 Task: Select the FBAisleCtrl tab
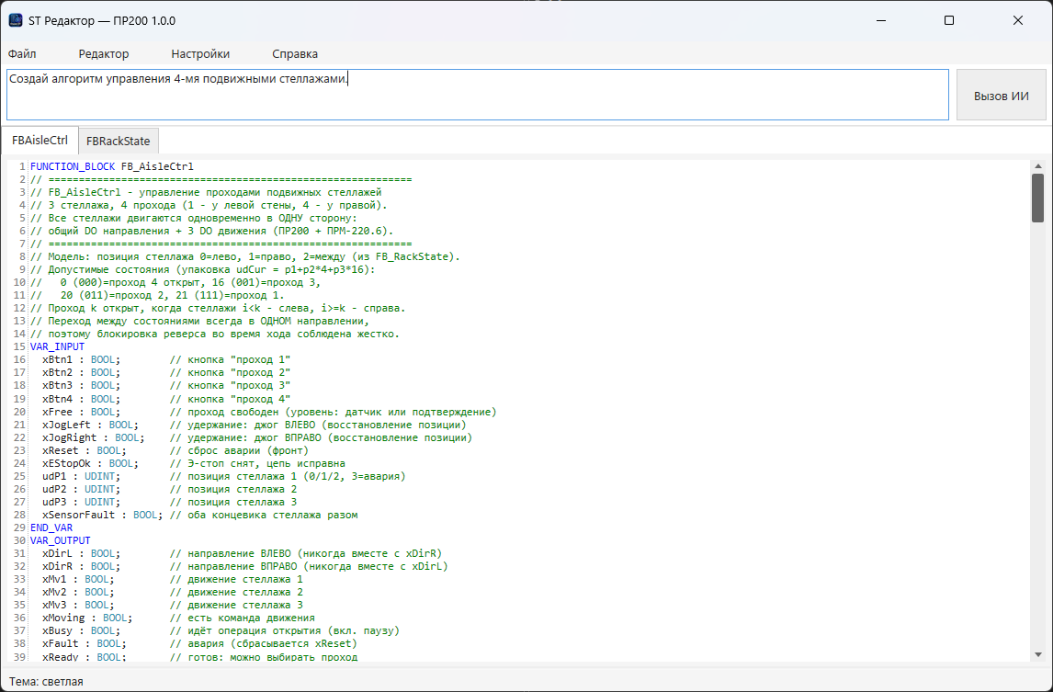pos(40,141)
